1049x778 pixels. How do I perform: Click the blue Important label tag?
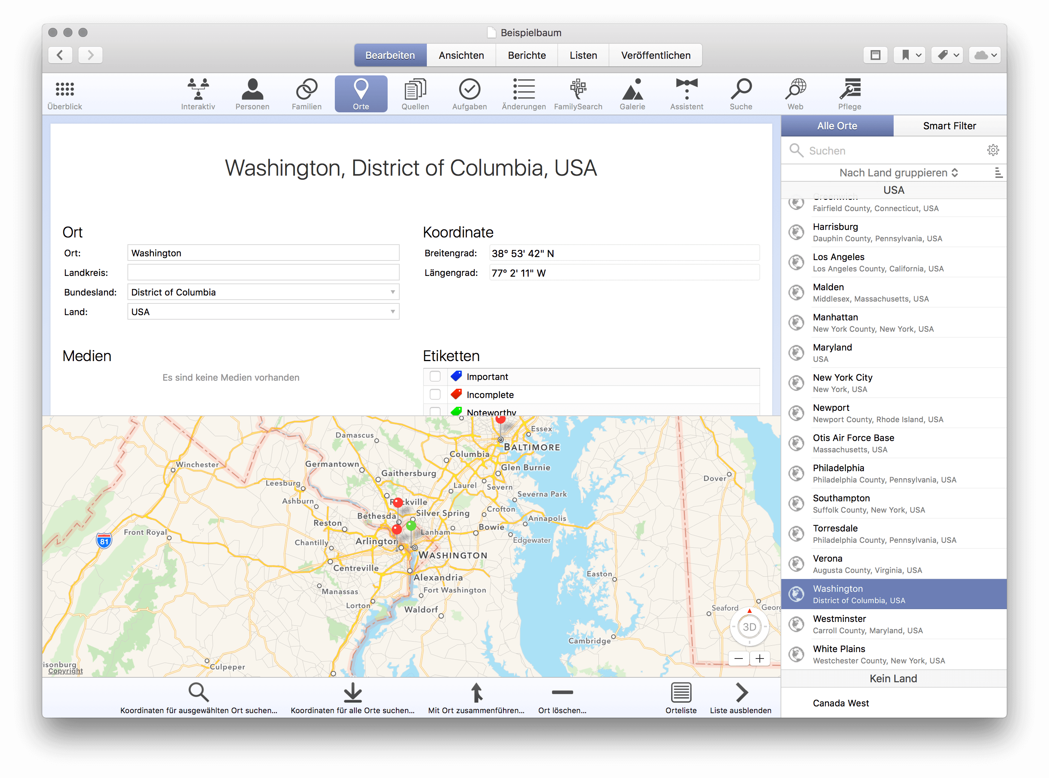(x=456, y=376)
